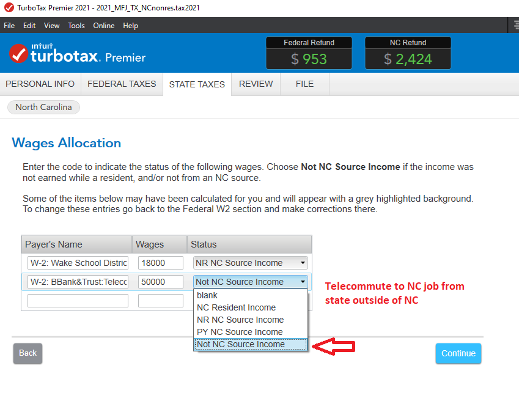Pick 'PY NC Source Income' option
This screenshot has height=404, width=519.
pos(240,332)
